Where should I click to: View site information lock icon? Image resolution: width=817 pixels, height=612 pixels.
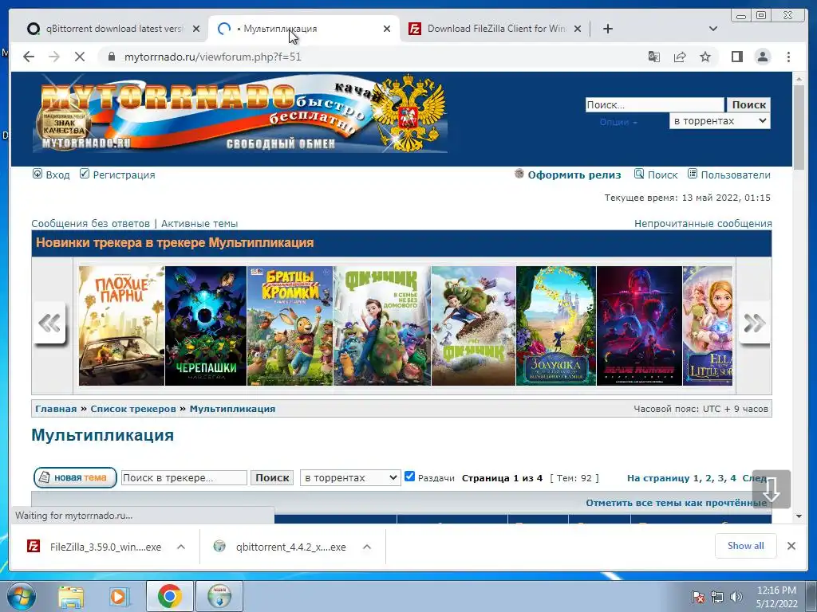click(x=111, y=57)
